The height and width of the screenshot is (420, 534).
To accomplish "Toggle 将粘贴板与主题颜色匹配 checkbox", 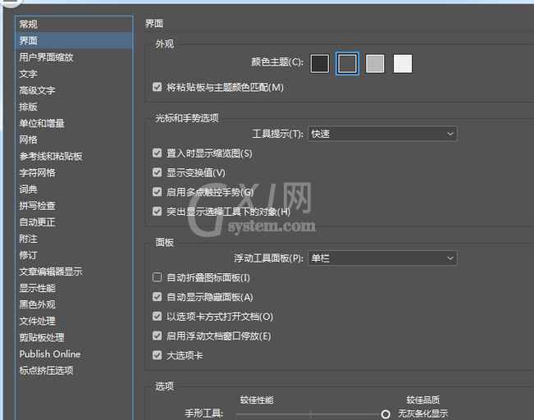I will point(157,87).
